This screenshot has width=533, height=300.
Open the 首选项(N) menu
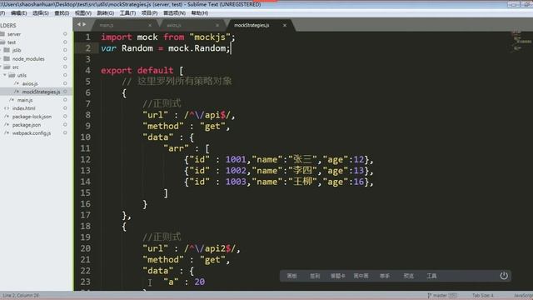174,13
